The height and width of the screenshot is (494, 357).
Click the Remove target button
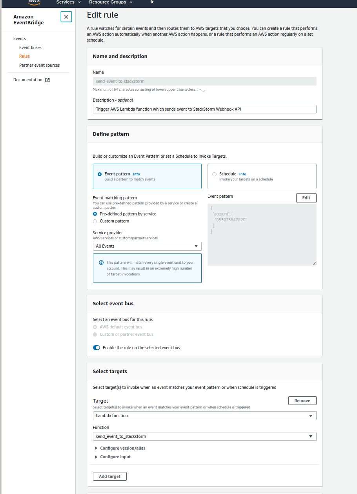(x=302, y=401)
